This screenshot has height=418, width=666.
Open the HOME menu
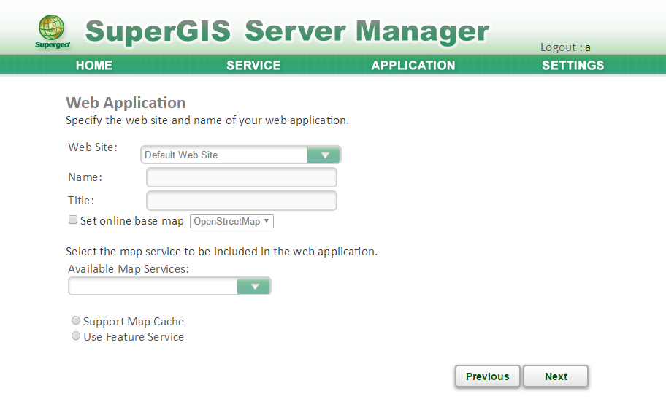94,66
